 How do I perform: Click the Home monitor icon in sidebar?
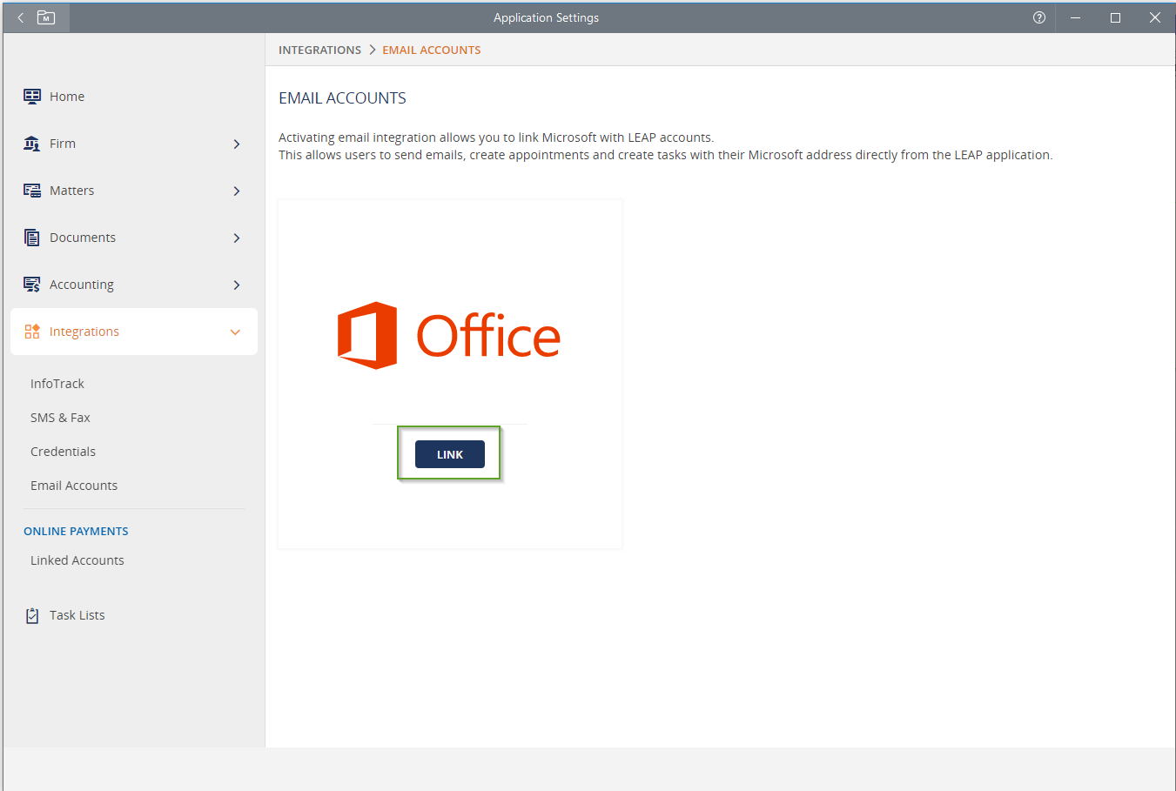32,97
